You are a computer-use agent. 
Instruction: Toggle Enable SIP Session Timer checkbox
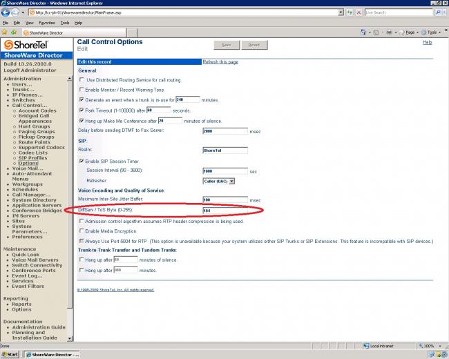pos(82,161)
